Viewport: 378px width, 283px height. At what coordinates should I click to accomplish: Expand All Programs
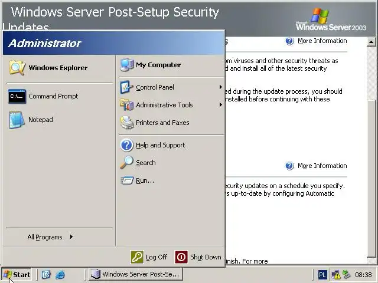click(x=51, y=237)
